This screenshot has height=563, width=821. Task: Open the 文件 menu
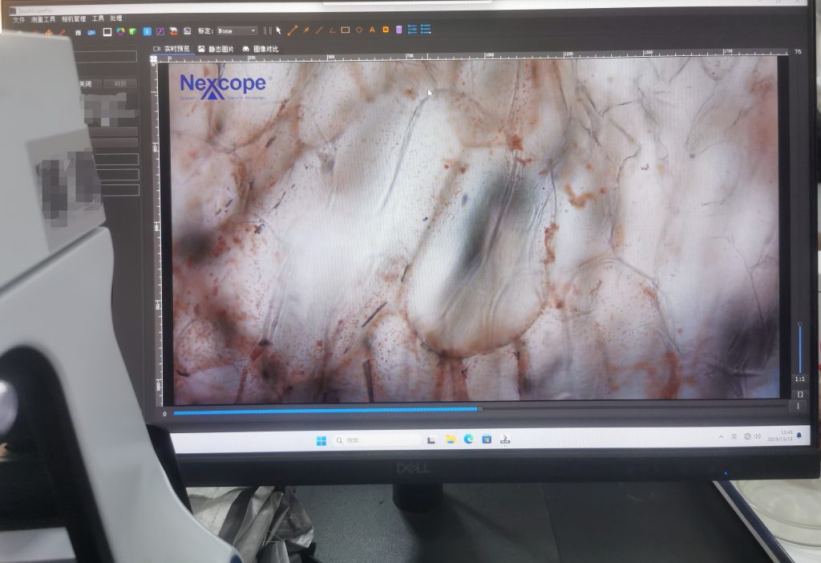18,18
